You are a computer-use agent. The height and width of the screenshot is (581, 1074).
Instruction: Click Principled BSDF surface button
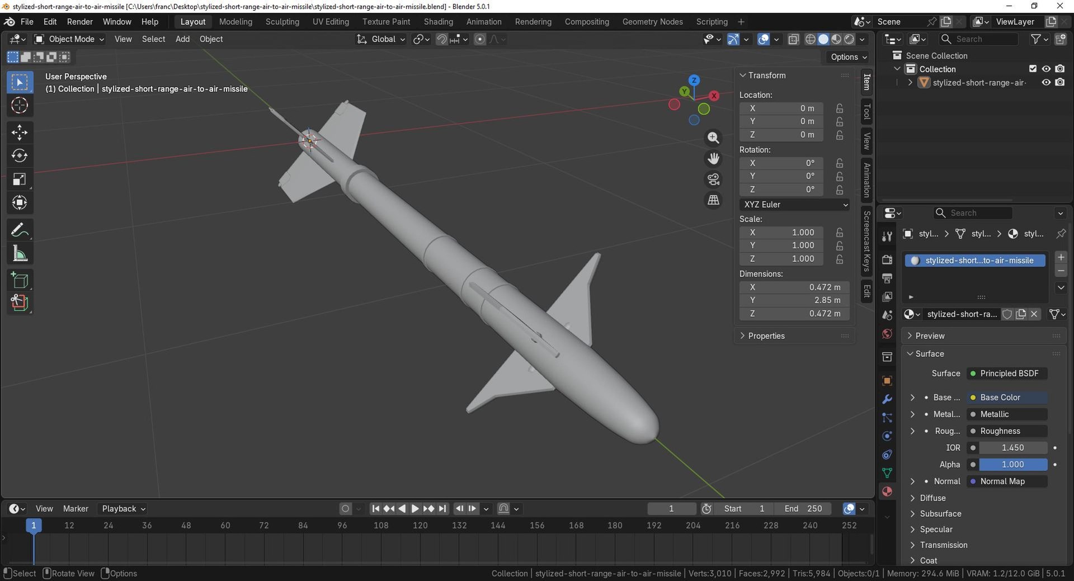tap(1007, 374)
